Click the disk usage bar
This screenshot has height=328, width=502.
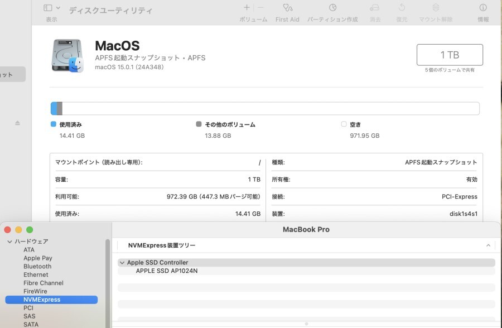265,108
